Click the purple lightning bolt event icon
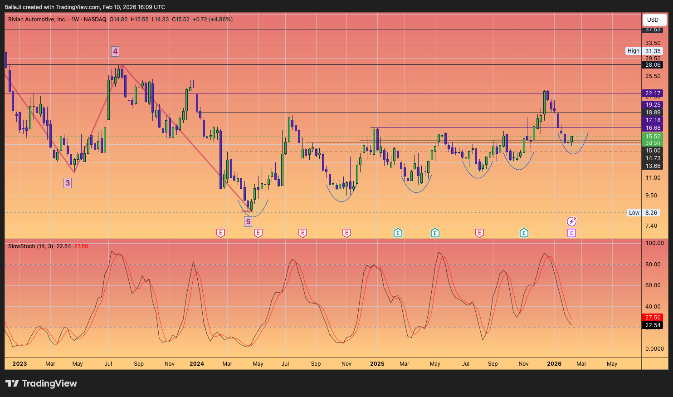The width and height of the screenshot is (673, 397). (572, 221)
